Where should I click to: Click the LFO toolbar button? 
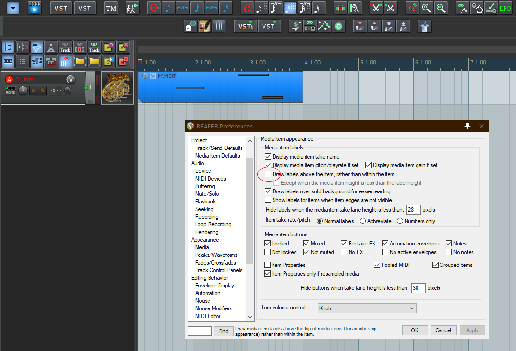[x=505, y=8]
